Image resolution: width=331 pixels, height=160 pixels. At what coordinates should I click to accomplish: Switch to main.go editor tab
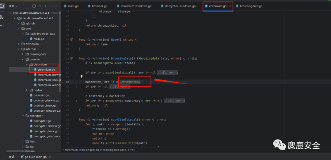(x=71, y=6)
